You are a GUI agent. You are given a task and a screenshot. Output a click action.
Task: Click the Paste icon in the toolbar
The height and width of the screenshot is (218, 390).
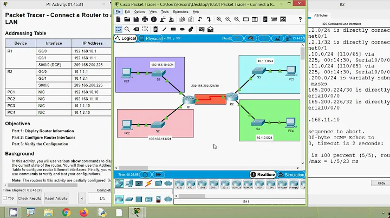(x=191, y=19)
